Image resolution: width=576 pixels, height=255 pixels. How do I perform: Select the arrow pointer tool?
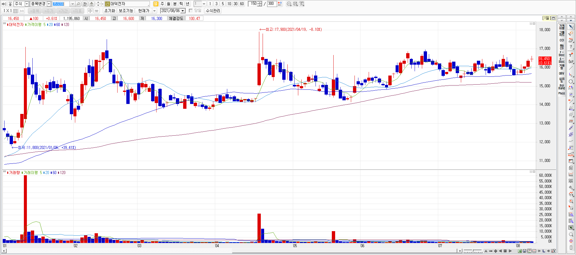tap(571, 27)
